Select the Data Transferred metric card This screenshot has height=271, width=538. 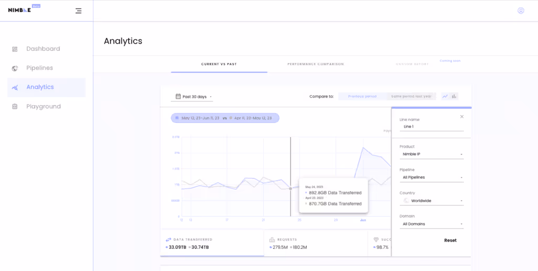[212, 243]
